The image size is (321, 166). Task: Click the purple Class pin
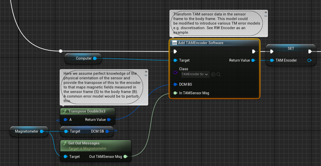[x=175, y=72]
